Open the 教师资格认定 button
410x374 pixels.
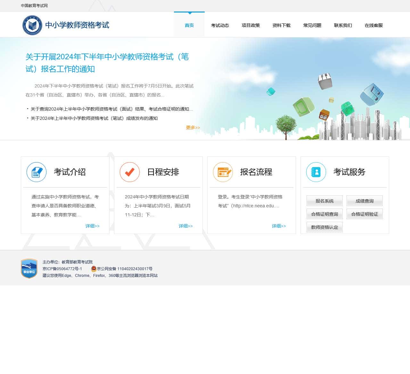324,227
